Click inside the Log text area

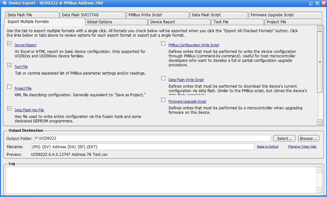161,180
